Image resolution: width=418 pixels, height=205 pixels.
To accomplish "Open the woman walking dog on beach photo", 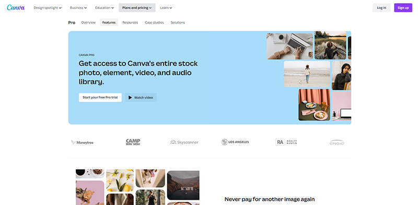I will click(x=307, y=74).
